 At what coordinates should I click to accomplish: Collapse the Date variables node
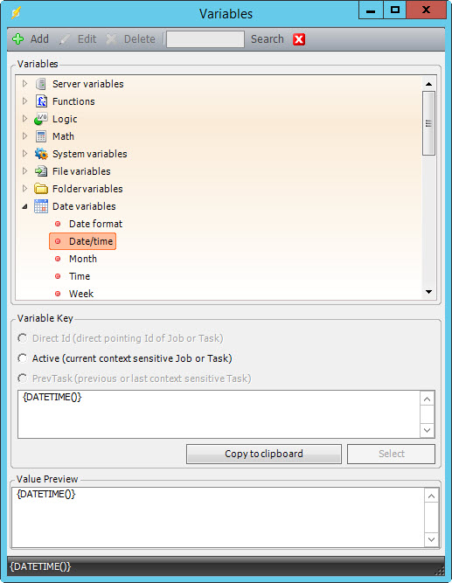click(25, 206)
